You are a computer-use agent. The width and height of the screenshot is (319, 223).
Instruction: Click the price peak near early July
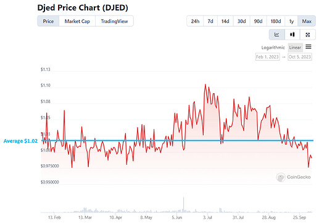(205, 85)
